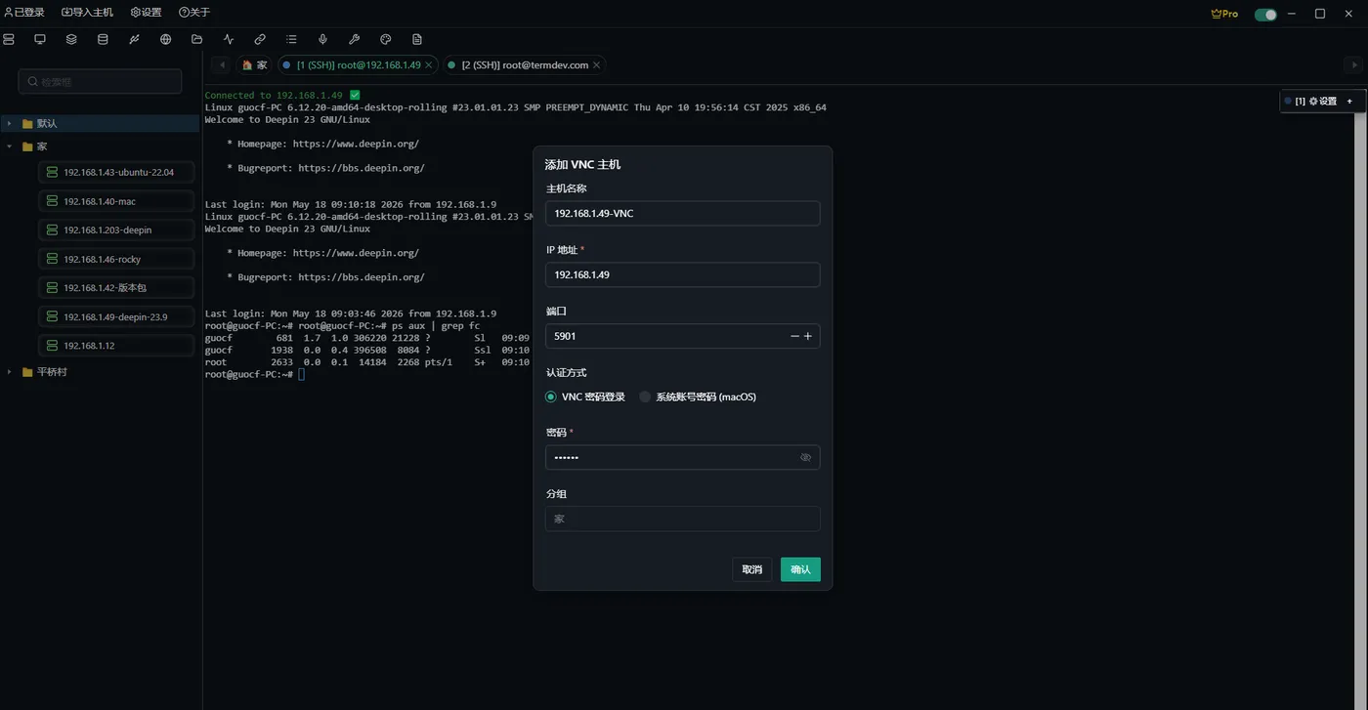Viewport: 1368px width, 710px height.
Task: Close the root@termdev.com SSH tab
Action: point(596,64)
